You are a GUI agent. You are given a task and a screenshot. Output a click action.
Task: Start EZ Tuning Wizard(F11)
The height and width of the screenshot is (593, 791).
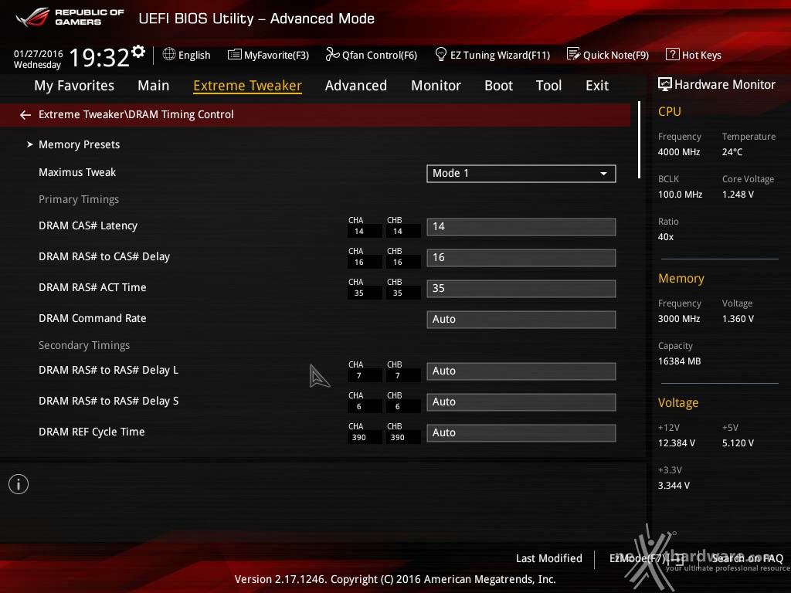[x=500, y=55]
